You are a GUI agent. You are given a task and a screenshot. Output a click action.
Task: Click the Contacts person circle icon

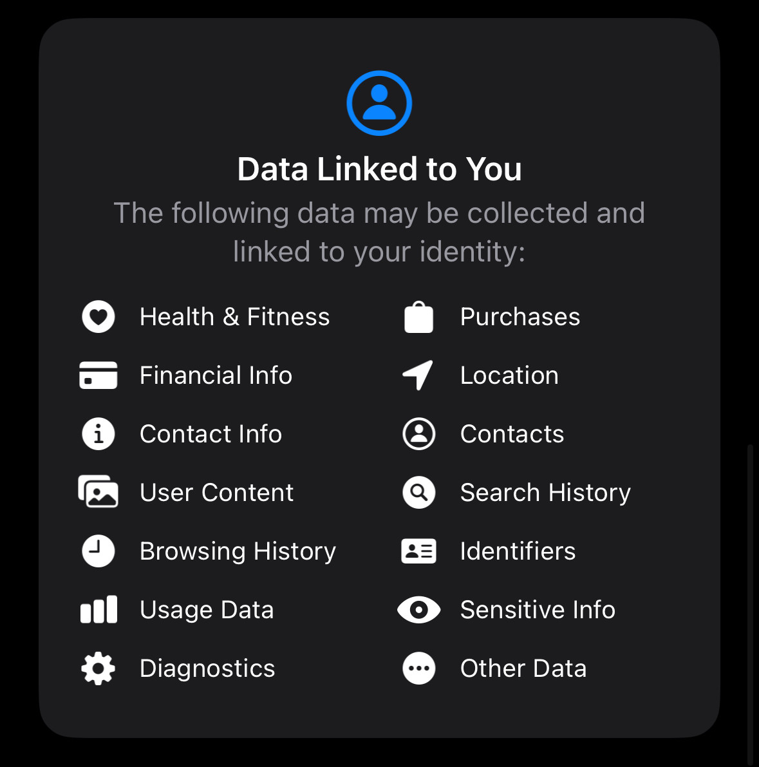click(x=419, y=434)
